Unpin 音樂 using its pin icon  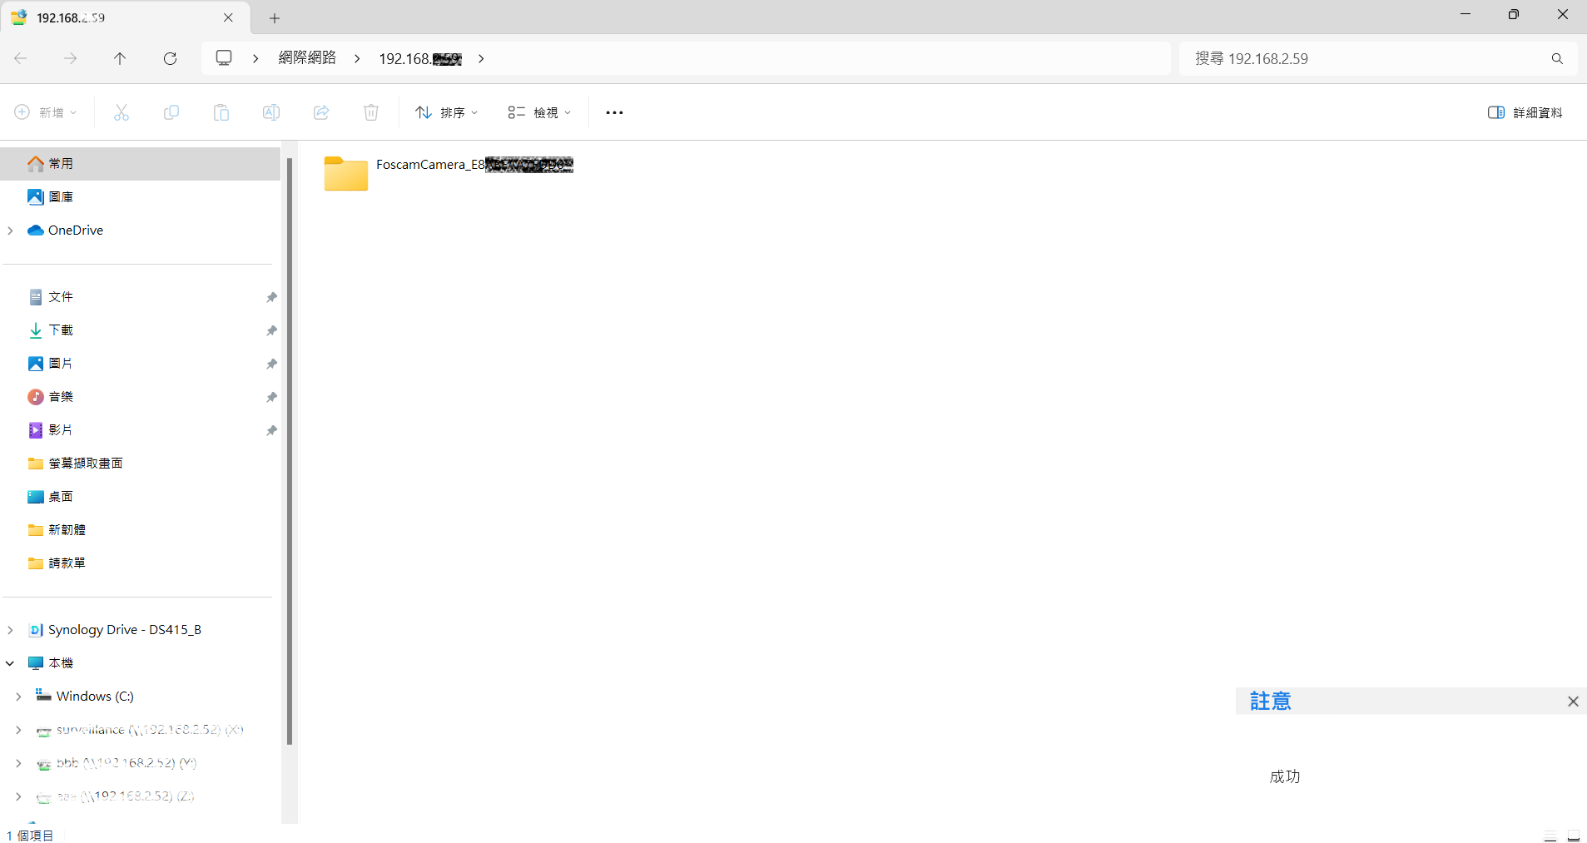pyautogui.click(x=271, y=397)
